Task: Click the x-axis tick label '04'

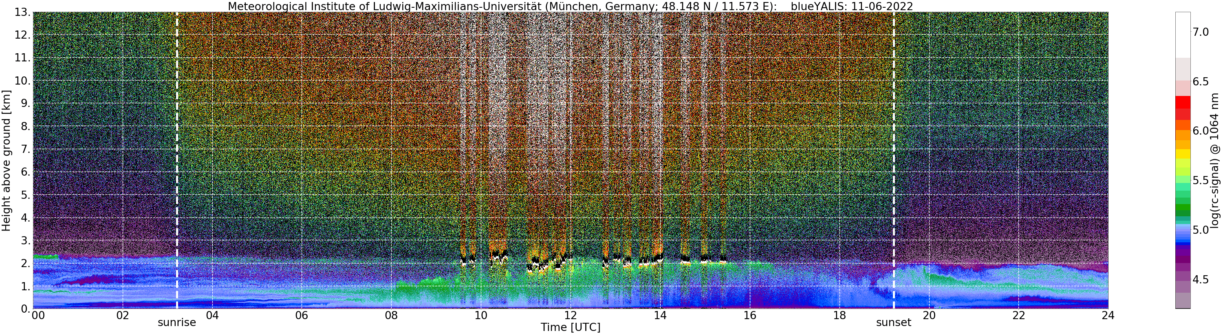Action: (212, 315)
